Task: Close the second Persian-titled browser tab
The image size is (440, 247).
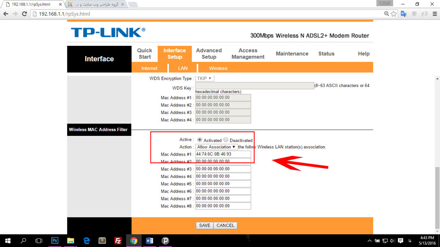Action: [122, 4]
